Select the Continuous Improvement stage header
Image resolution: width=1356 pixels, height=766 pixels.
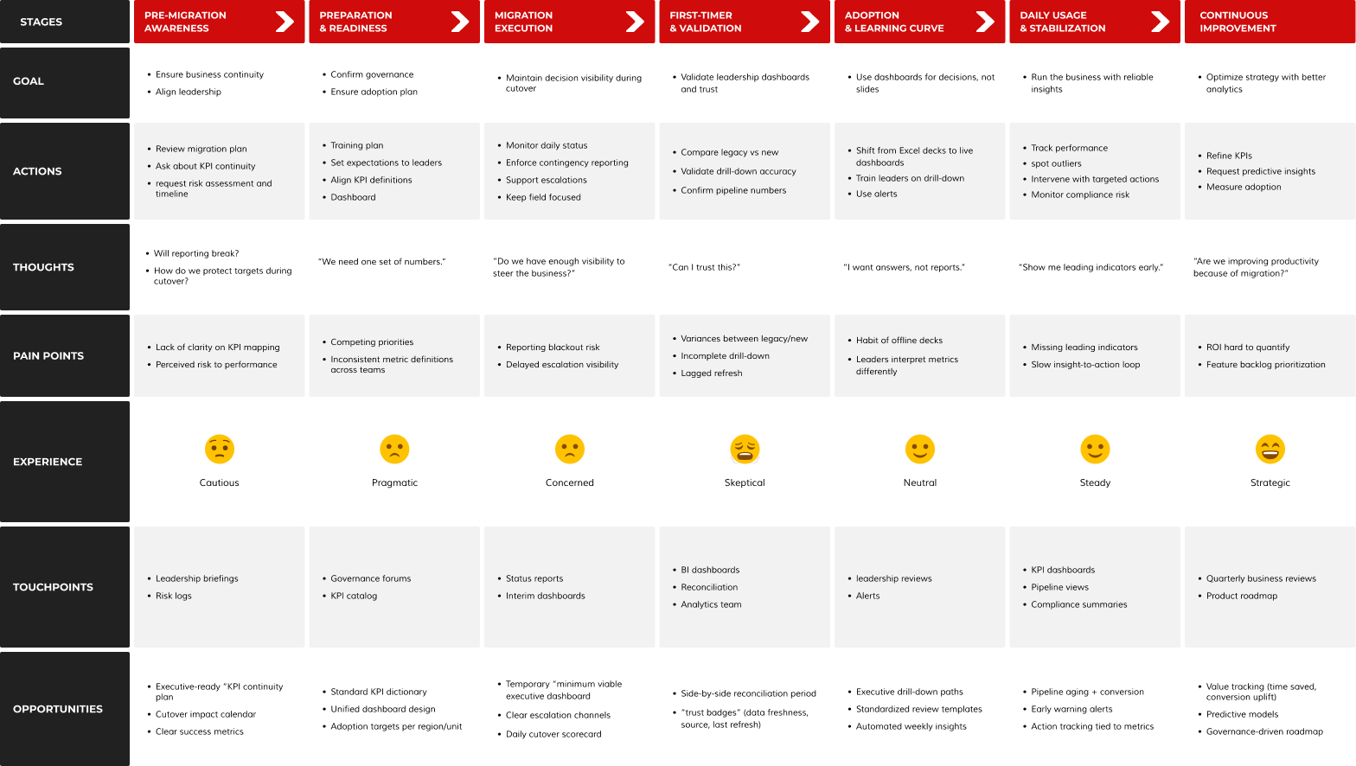[1270, 22]
